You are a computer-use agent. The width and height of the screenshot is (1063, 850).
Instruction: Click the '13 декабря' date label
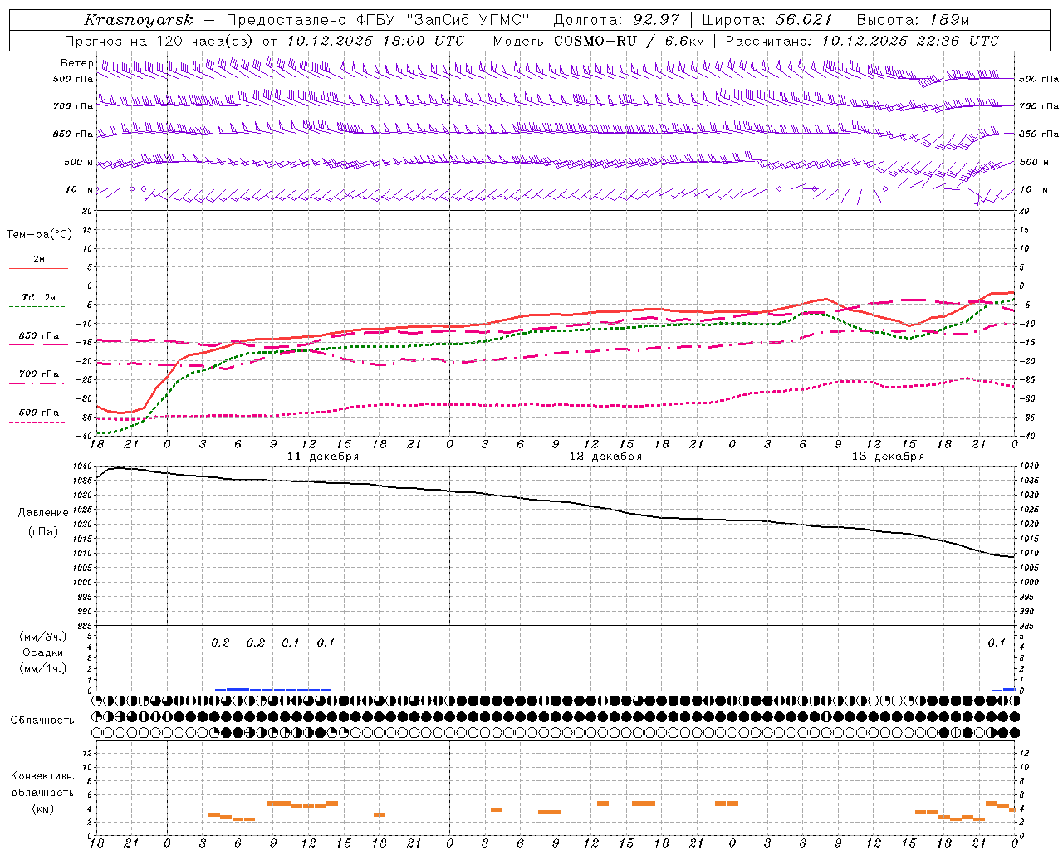(888, 457)
